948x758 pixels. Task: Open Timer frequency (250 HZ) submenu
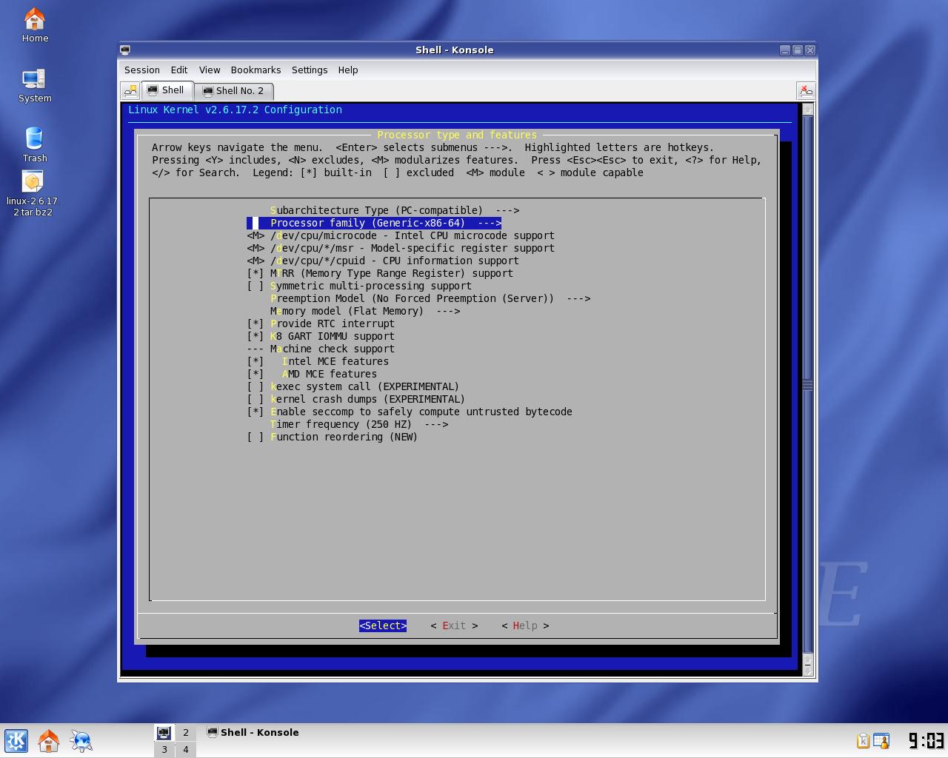(359, 424)
